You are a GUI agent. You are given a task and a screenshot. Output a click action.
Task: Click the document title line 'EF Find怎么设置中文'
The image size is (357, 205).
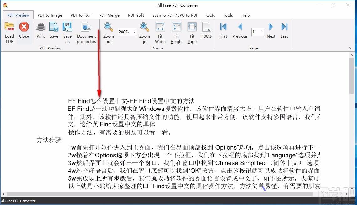pos(131,101)
